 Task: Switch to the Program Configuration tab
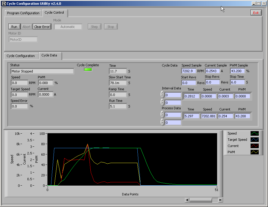[x=23, y=13]
